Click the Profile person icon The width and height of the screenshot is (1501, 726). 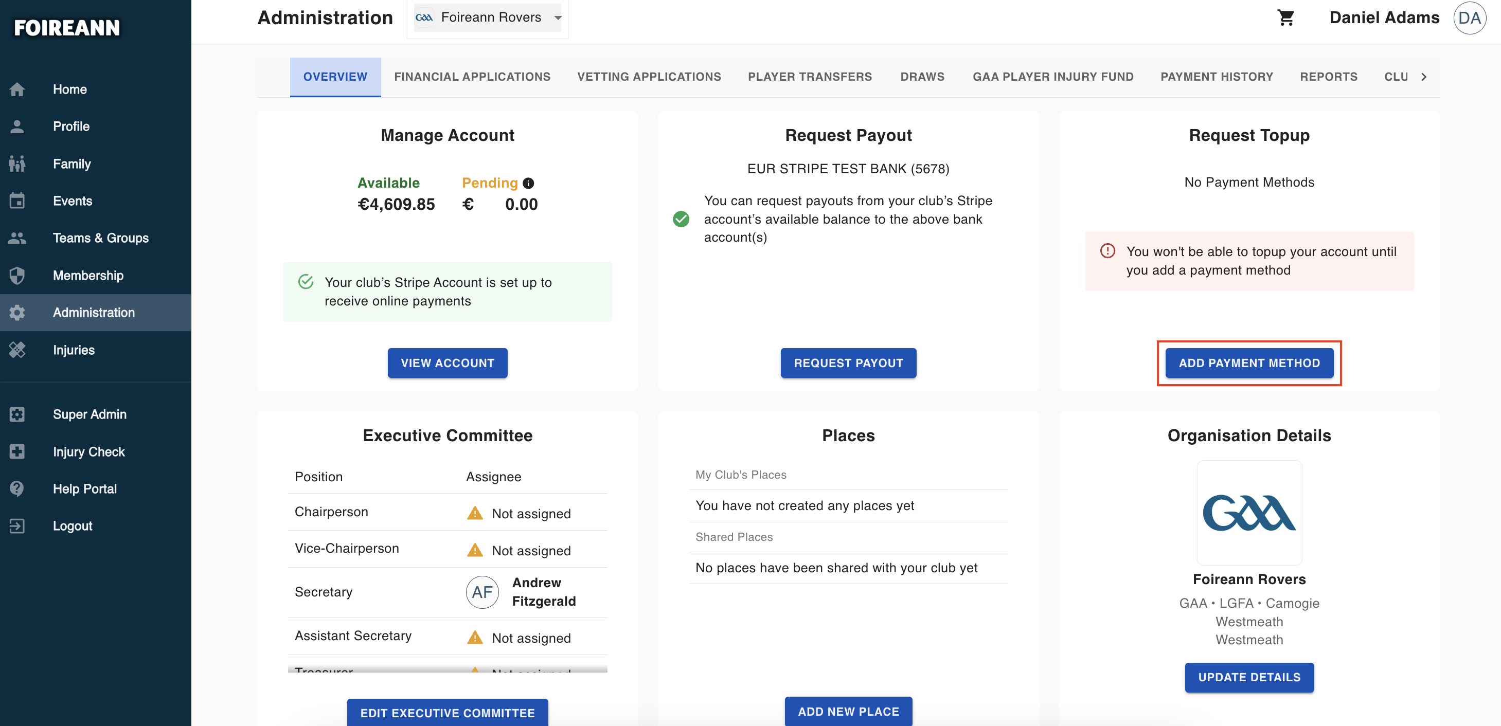(17, 126)
